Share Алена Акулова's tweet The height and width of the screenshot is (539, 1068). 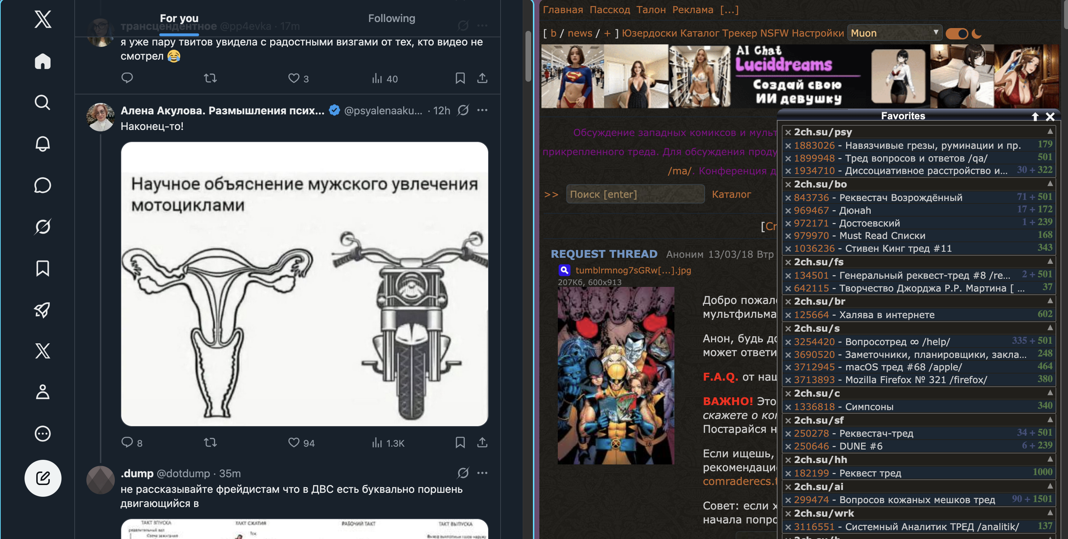point(482,442)
